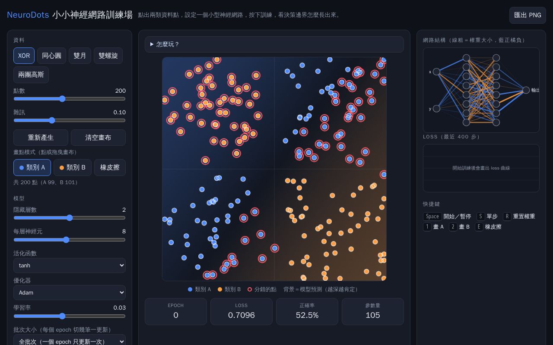The width and height of the screenshot is (553, 345).
Task: Click the x input node in network diagram
Action: (436, 72)
